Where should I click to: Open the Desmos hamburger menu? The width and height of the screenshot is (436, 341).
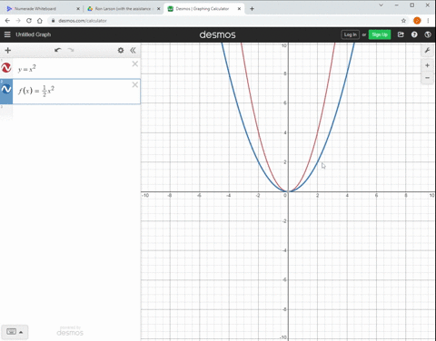point(7,34)
